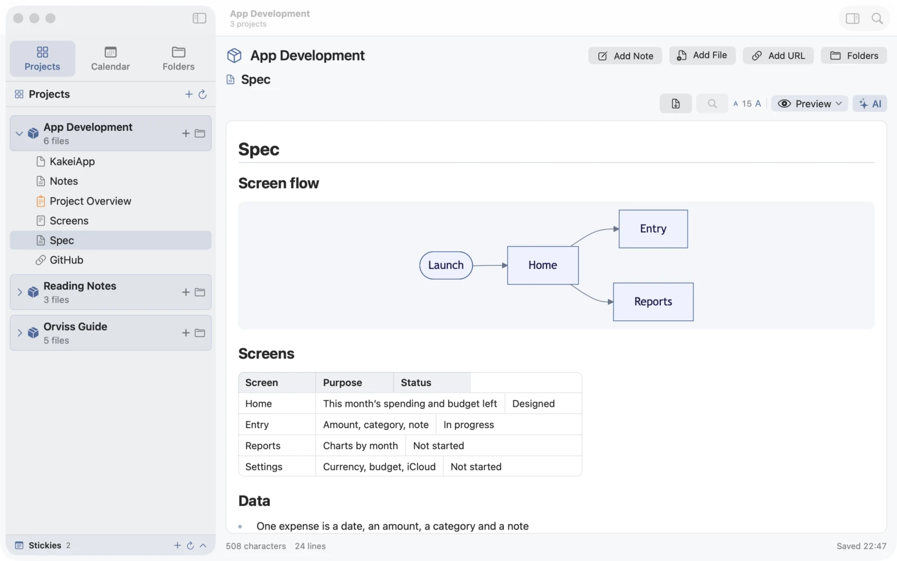Add a file to Orviss Guide with plus
The image size is (897, 561).
[x=186, y=333]
